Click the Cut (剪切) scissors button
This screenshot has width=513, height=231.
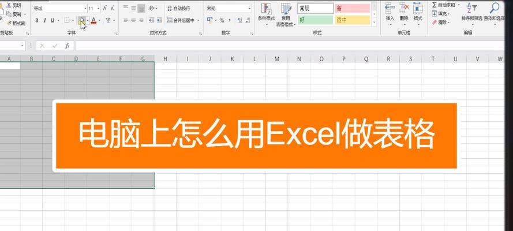point(13,6)
